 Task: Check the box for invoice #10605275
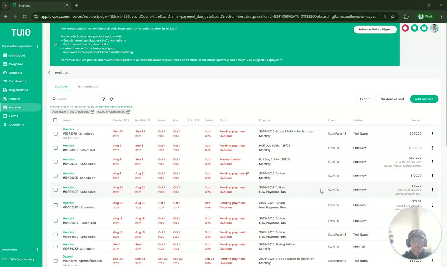(x=56, y=205)
